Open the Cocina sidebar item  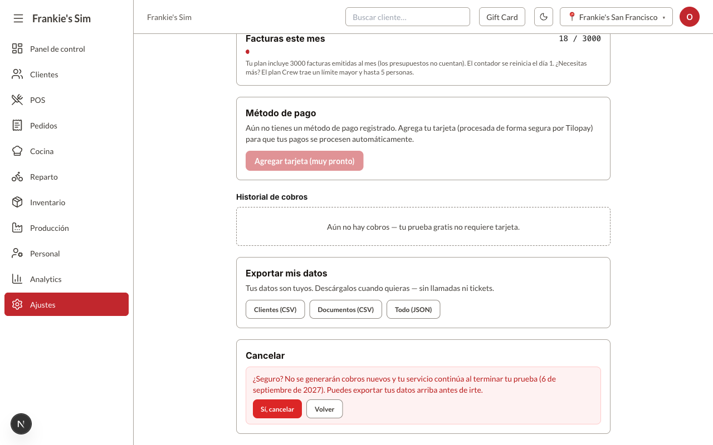coord(66,151)
